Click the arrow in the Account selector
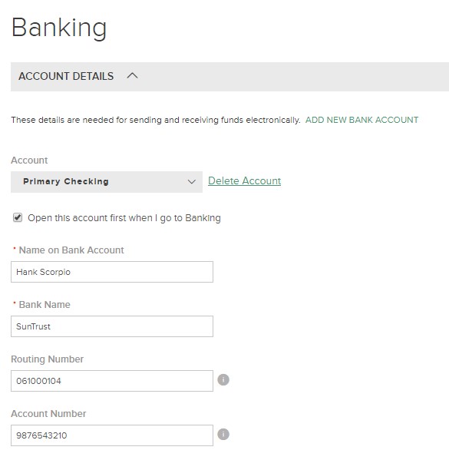This screenshot has height=460, width=449. [192, 182]
